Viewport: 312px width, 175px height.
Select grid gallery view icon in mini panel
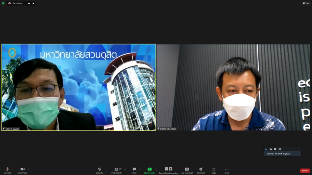(280, 149)
